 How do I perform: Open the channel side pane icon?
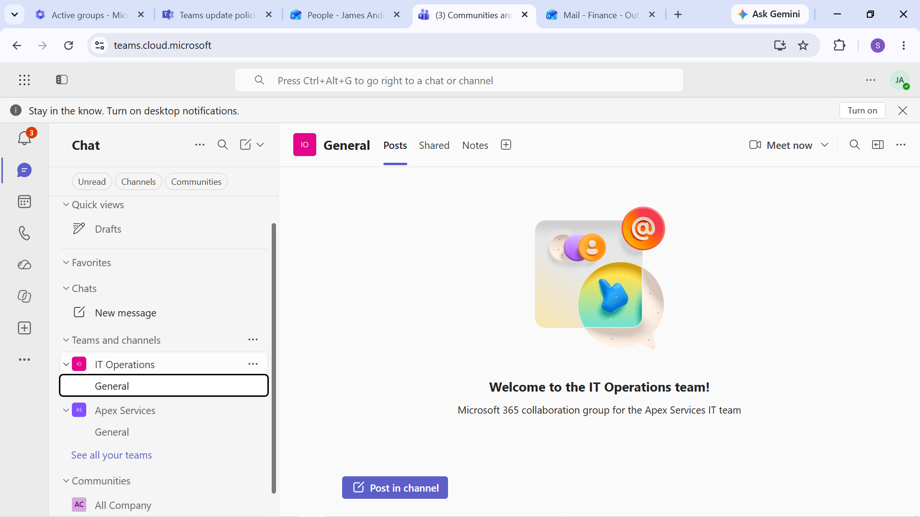coord(878,145)
